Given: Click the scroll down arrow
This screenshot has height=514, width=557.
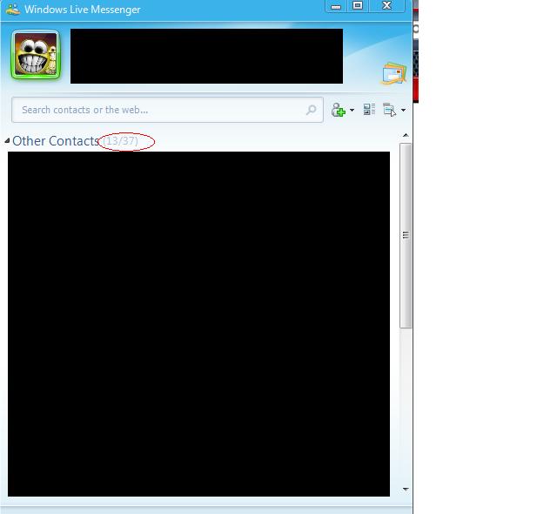Looking at the screenshot, I should tap(406, 490).
